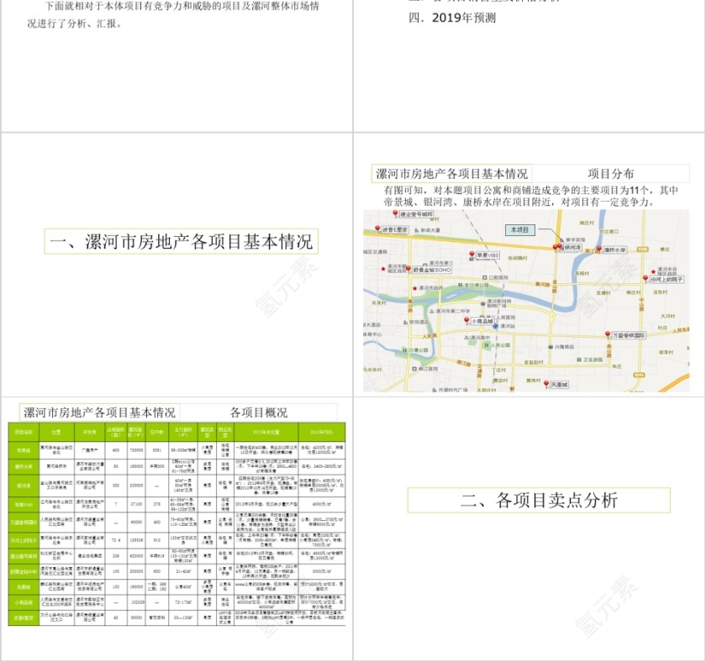The width and height of the screenshot is (706, 662).
Task: Click the 2013年售价 table column header
Action: [x=321, y=433]
